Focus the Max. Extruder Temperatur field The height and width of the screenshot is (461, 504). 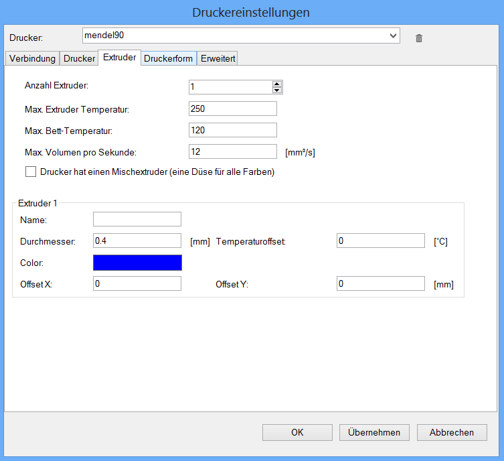tap(233, 109)
